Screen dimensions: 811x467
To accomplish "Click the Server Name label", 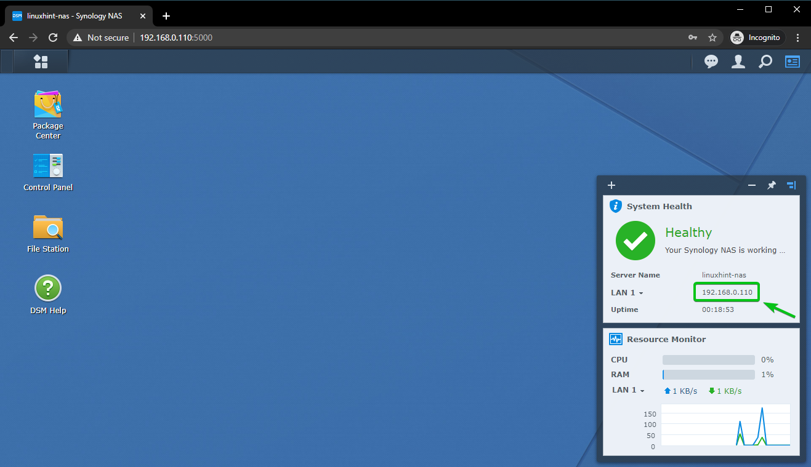I will (635, 275).
